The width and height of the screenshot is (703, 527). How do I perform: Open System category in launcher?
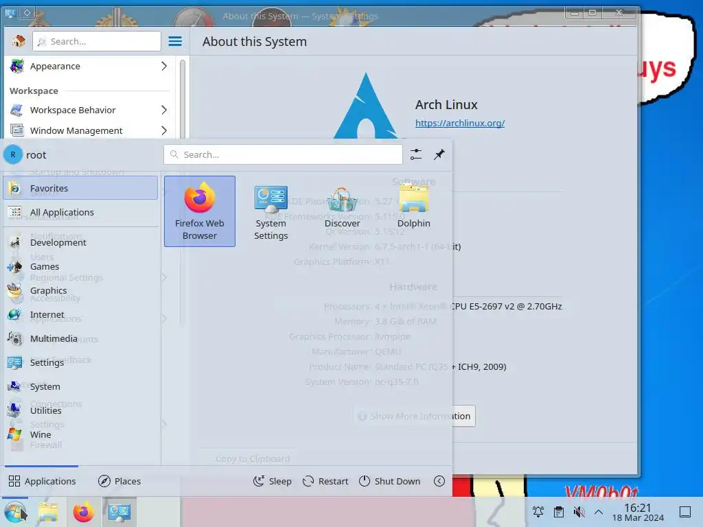pyautogui.click(x=80, y=386)
